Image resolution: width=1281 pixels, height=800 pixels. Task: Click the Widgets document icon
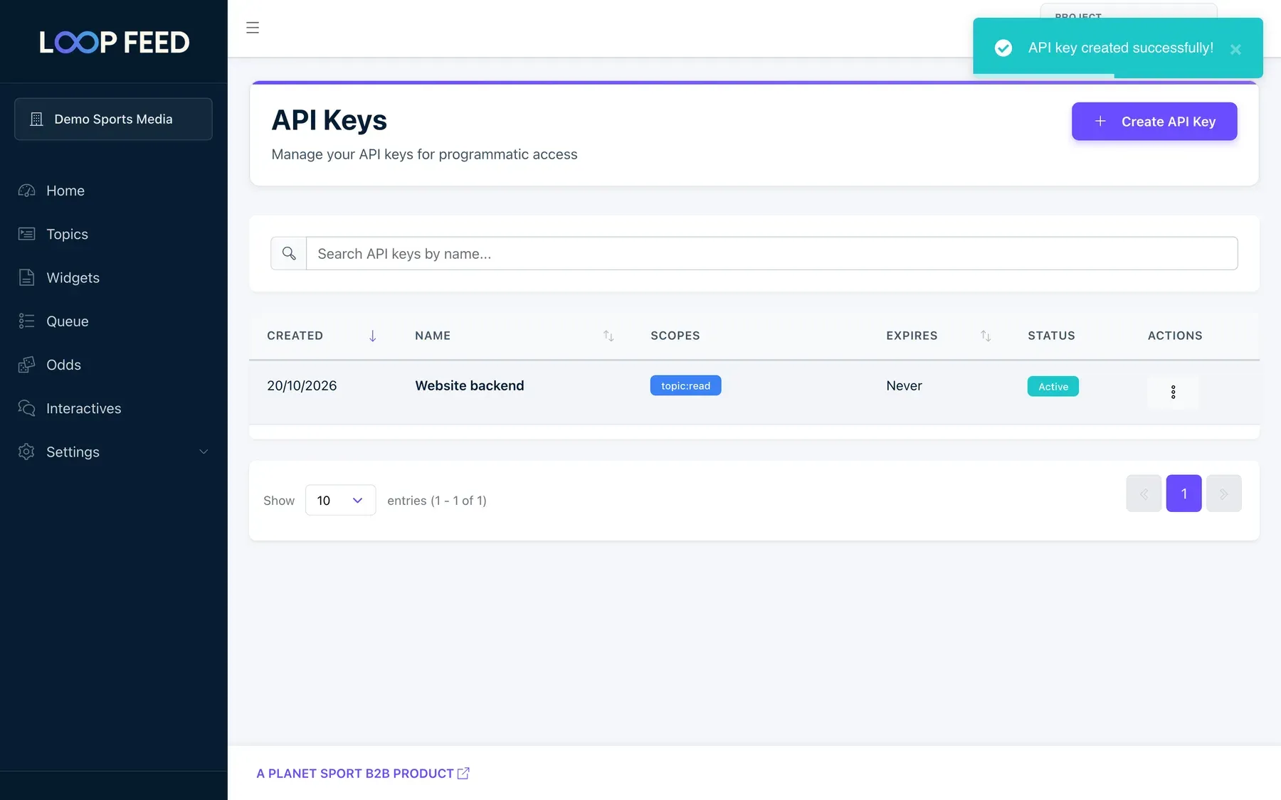click(x=26, y=277)
